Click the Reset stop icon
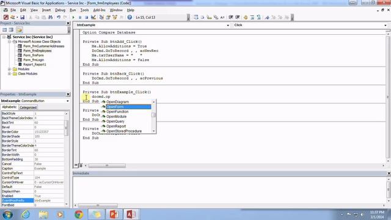The width and height of the screenshot is (391, 220). click(x=87, y=17)
